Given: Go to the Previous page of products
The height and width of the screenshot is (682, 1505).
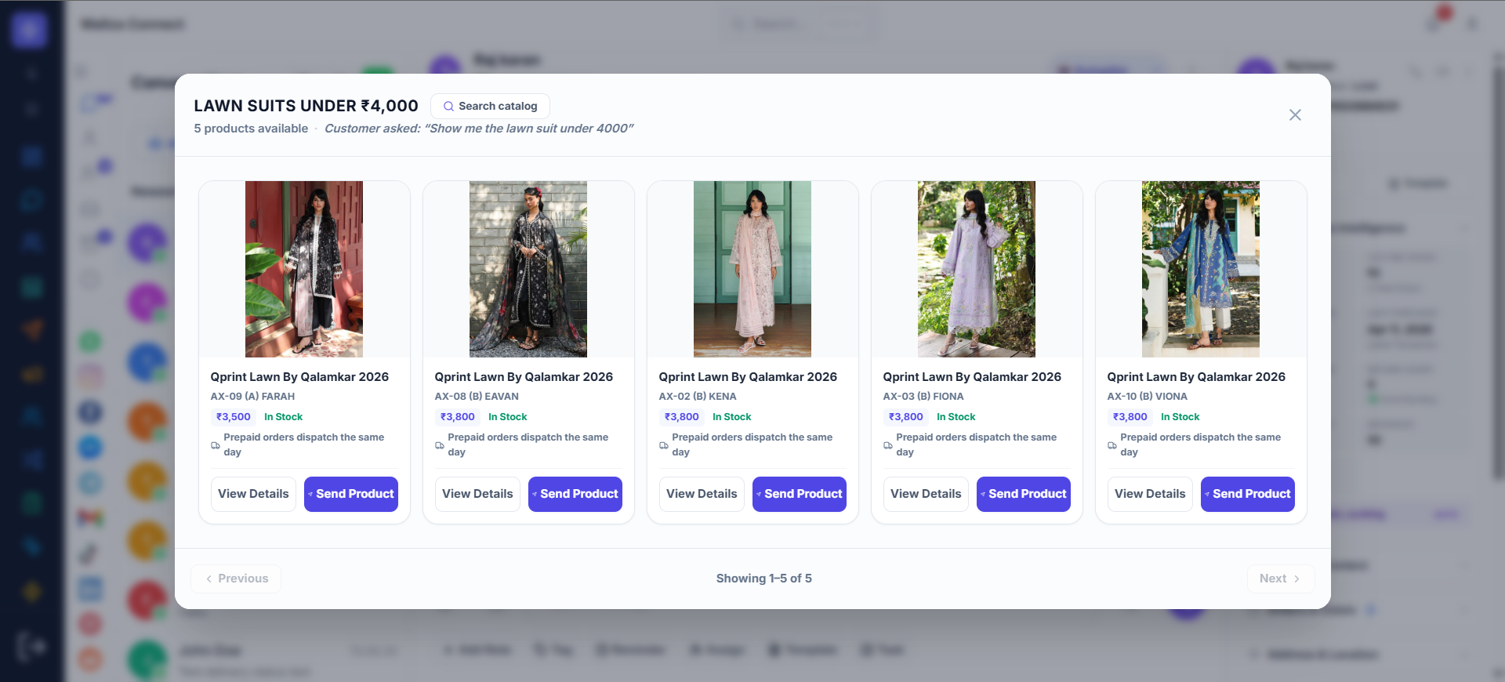Looking at the screenshot, I should pos(236,579).
